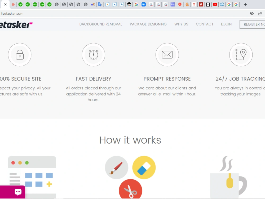Click the share page icon in address bar

pyautogui.click(x=260, y=14)
